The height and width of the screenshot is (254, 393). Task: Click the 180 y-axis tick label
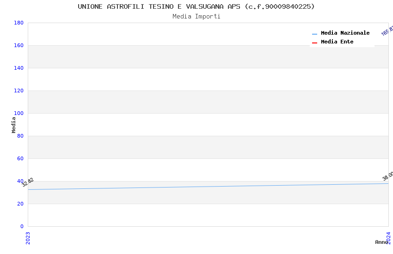(x=18, y=23)
